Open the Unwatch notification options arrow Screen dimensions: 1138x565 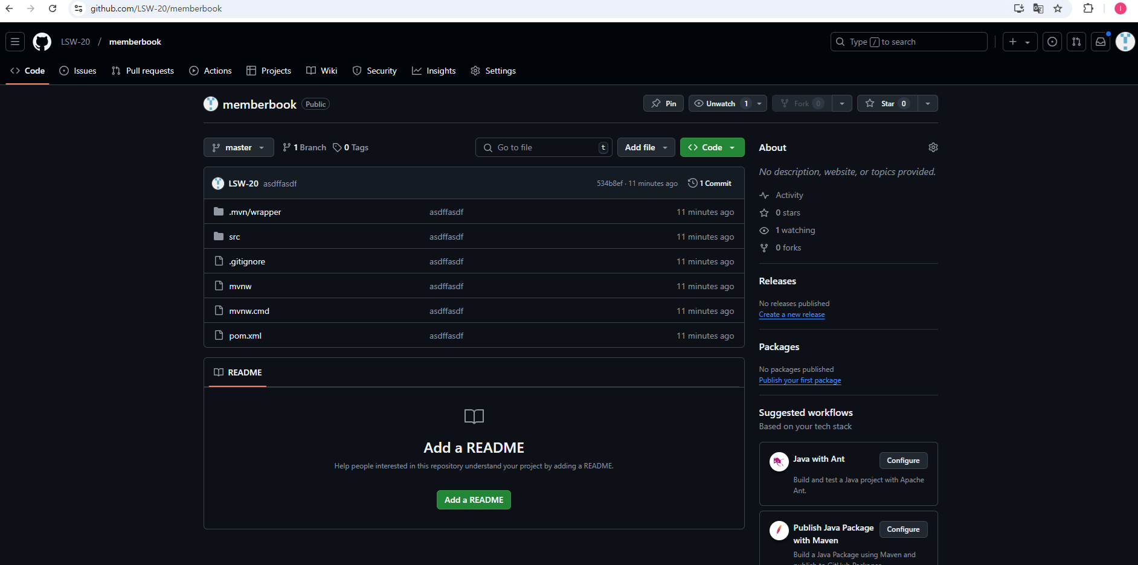pyautogui.click(x=759, y=103)
